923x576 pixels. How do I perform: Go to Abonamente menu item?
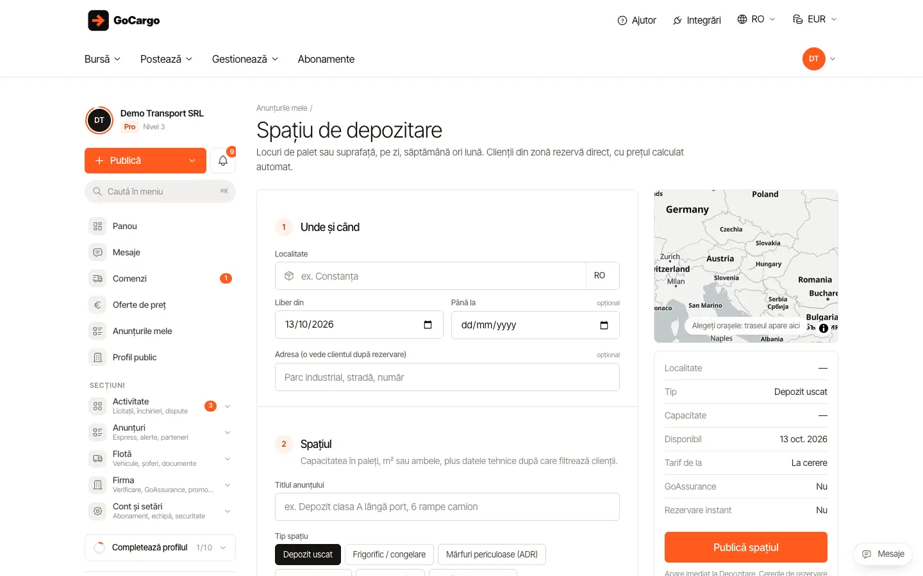(326, 59)
